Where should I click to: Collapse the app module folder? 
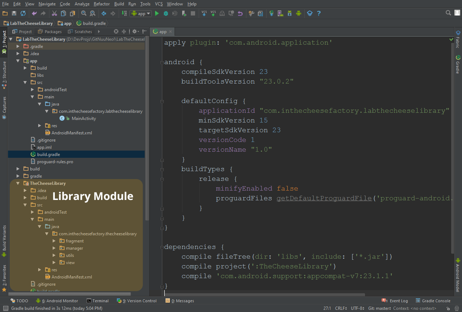(x=18, y=61)
